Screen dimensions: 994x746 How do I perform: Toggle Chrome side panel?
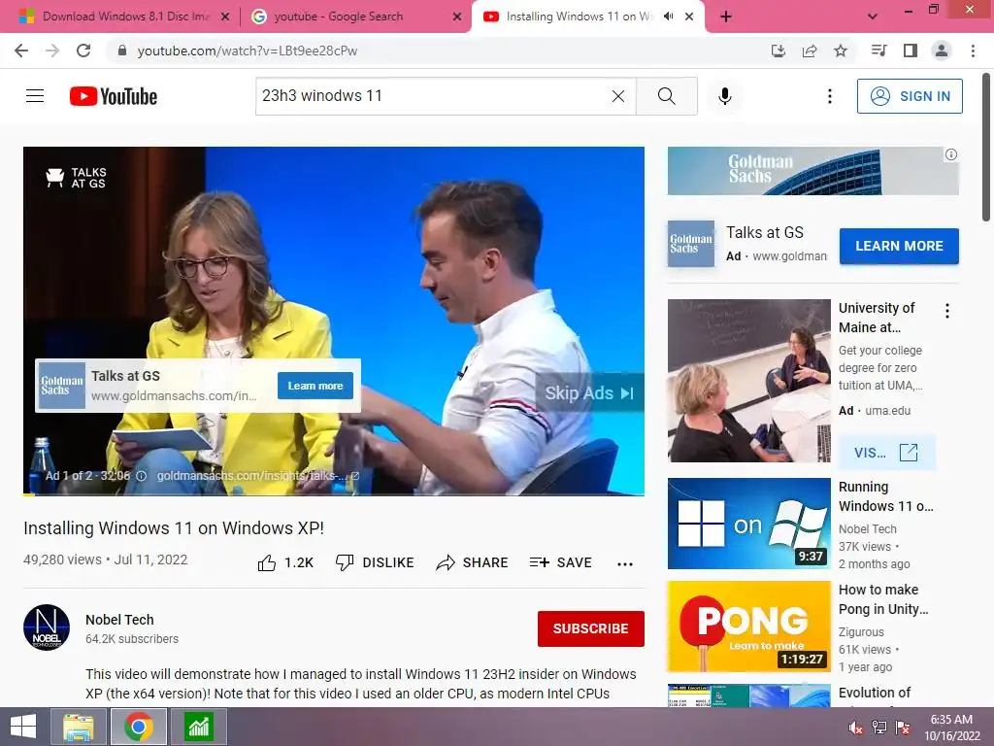pos(911,51)
